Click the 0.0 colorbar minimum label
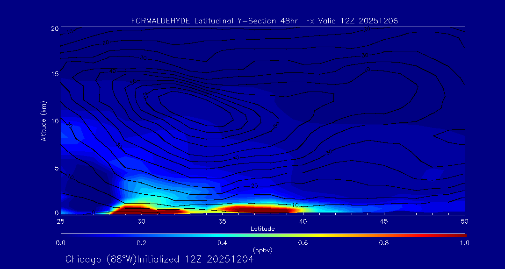 pyautogui.click(x=60, y=243)
